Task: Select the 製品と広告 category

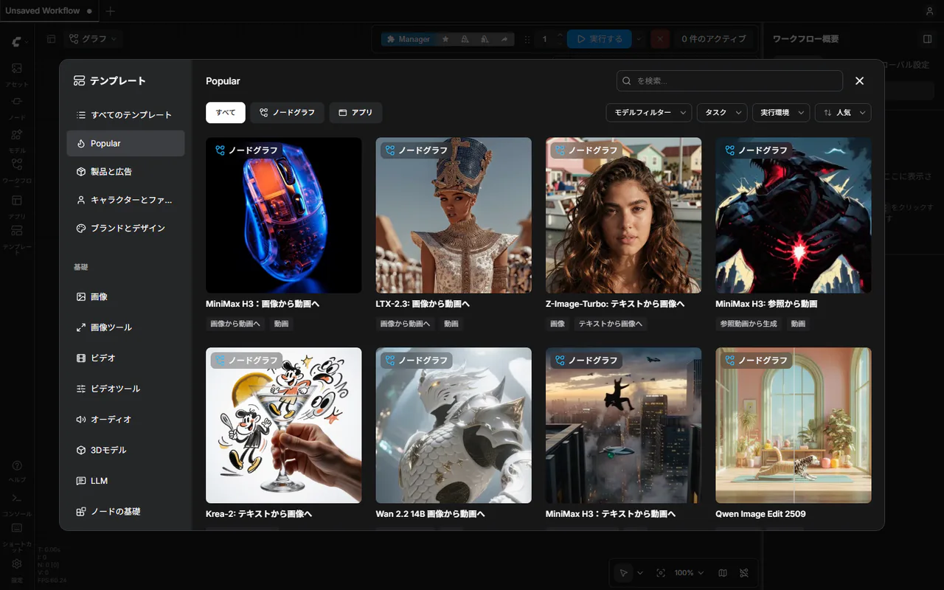Action: (x=125, y=172)
